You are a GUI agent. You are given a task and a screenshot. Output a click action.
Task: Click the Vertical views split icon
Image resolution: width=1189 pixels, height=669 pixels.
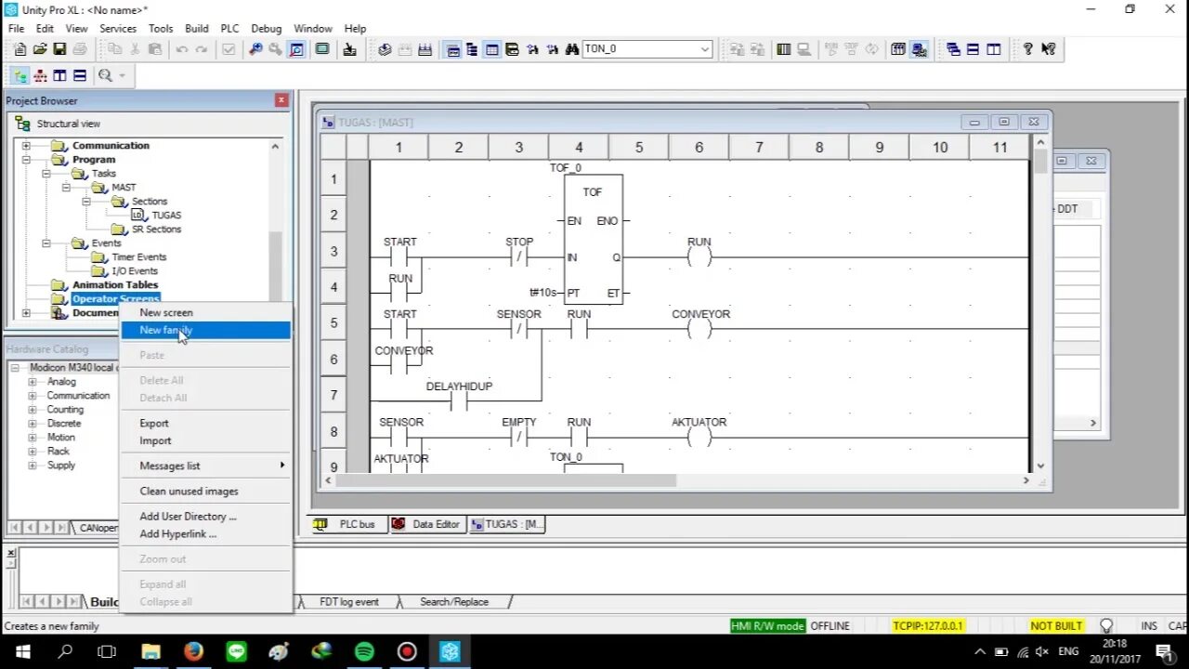point(59,76)
